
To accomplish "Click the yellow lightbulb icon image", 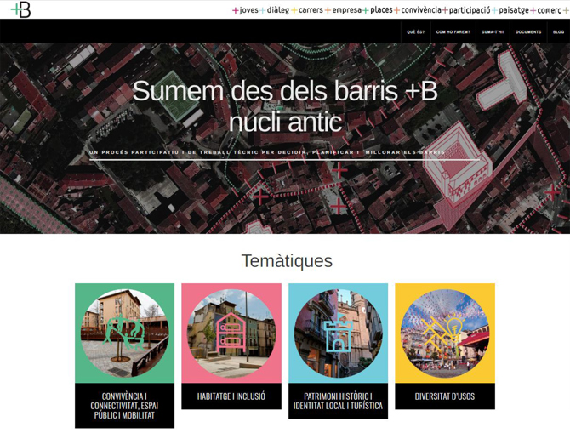I will click(x=445, y=333).
